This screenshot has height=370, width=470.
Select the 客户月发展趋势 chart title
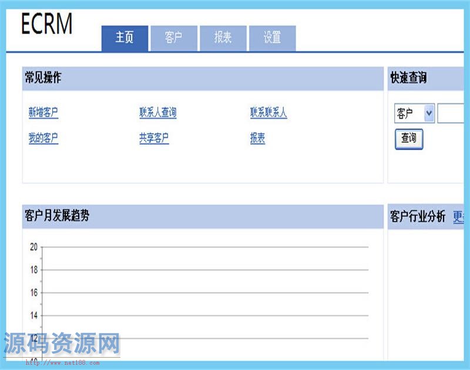[57, 216]
